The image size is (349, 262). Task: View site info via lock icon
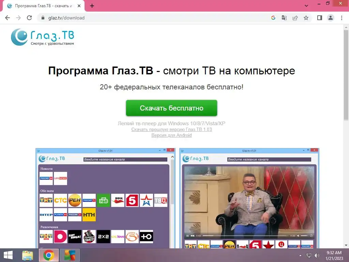[43, 18]
